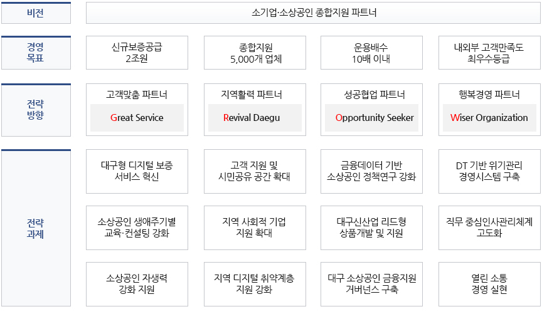Click the 종합지원 5,000개 업체 box
This screenshot has width=542, height=314.
(x=255, y=53)
